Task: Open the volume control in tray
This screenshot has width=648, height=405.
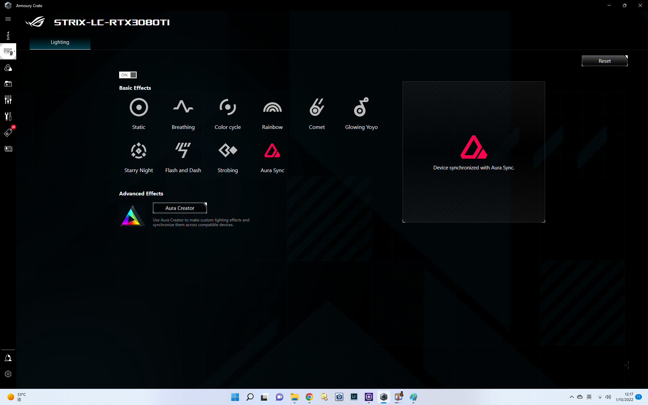Action: click(608, 397)
